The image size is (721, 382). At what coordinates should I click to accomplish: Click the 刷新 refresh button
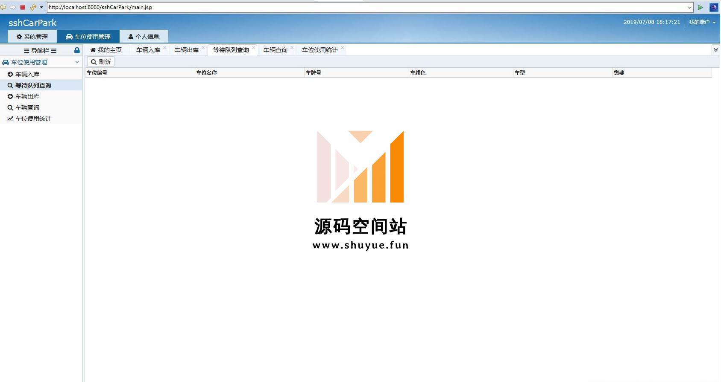click(101, 62)
